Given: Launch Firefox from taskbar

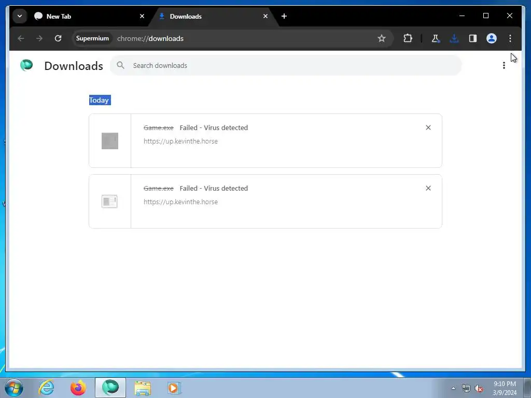Looking at the screenshot, I should [x=78, y=388].
